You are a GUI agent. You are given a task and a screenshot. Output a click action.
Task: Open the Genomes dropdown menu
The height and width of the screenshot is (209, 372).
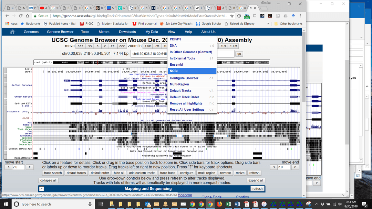(31, 32)
